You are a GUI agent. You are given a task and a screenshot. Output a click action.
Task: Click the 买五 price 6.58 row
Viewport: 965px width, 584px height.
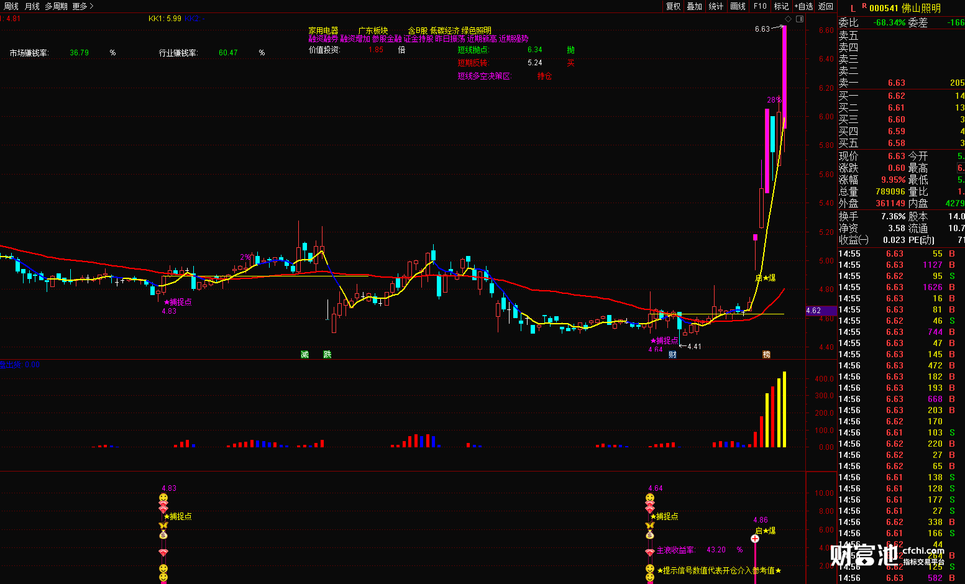tap(901, 143)
